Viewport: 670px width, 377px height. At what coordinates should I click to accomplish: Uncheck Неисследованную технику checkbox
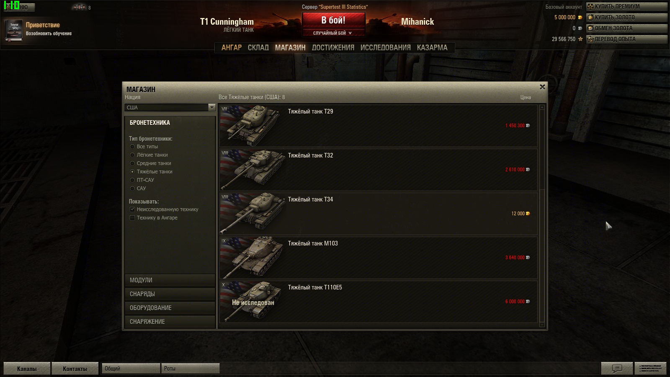pyautogui.click(x=132, y=209)
